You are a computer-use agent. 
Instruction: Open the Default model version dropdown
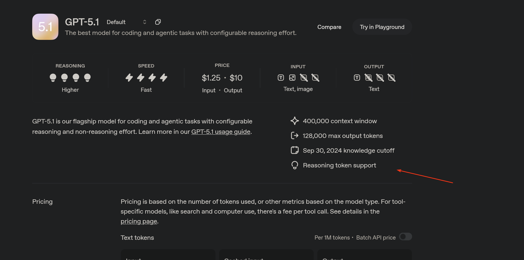click(127, 22)
